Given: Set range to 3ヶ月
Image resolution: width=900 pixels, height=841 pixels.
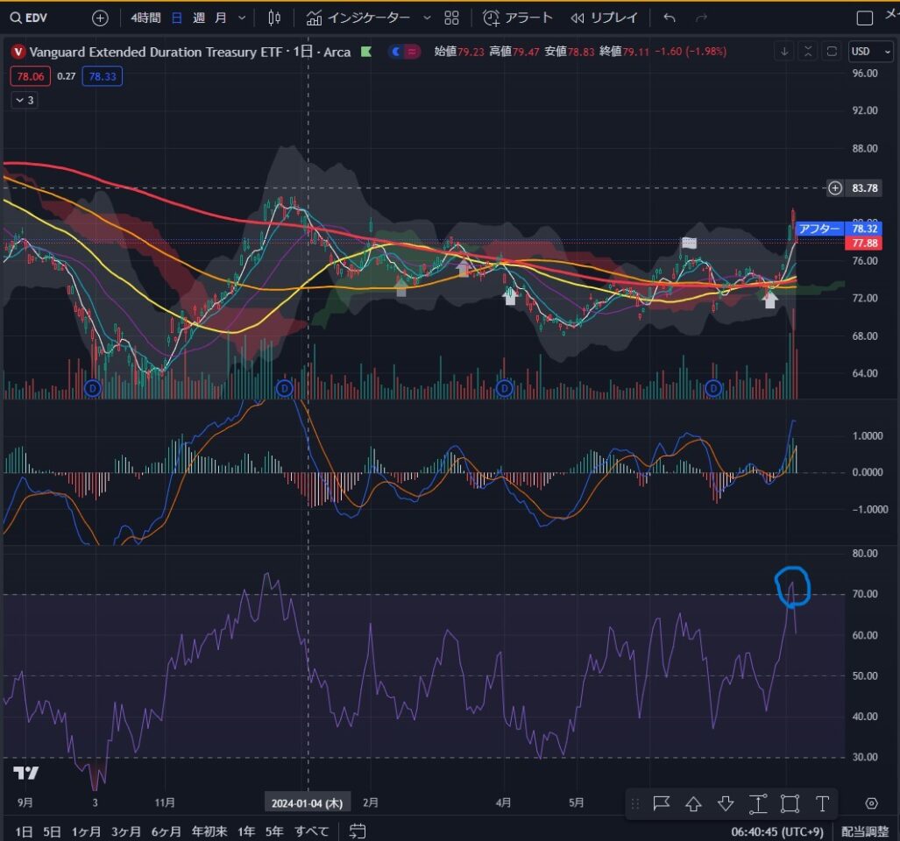Looking at the screenshot, I should coord(126,831).
